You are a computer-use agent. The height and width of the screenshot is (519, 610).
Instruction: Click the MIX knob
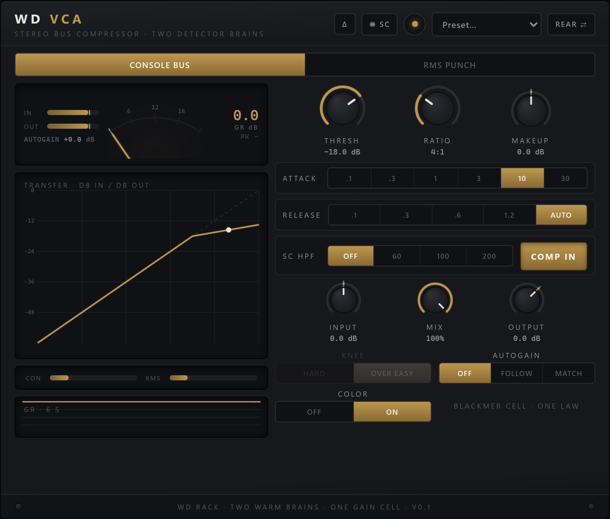(435, 299)
